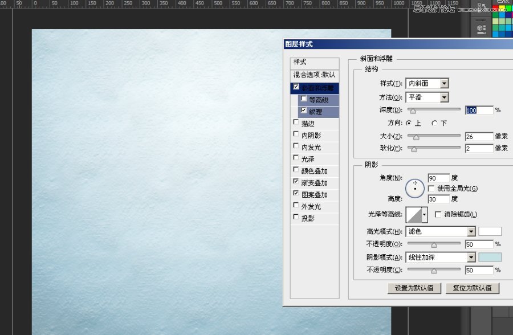Click the 大小 size value field
This screenshot has width=513, height=335.
point(479,137)
